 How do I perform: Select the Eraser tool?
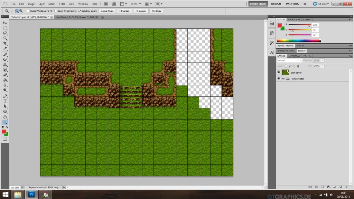5,75
